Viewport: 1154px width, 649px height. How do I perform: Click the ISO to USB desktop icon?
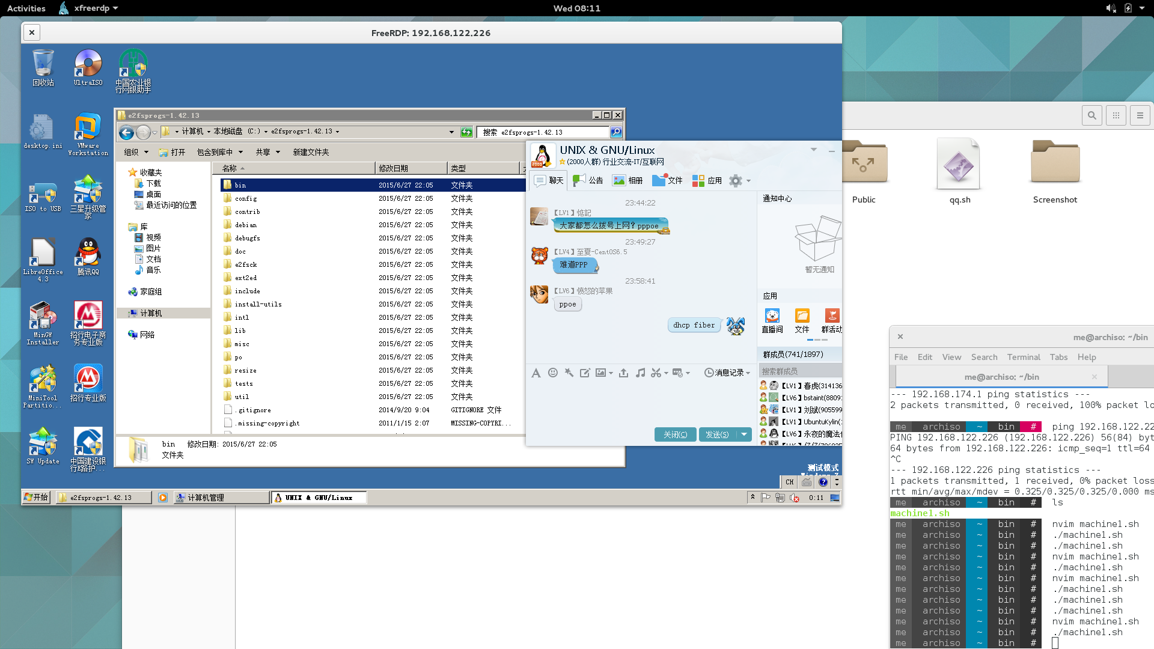pos(43,197)
